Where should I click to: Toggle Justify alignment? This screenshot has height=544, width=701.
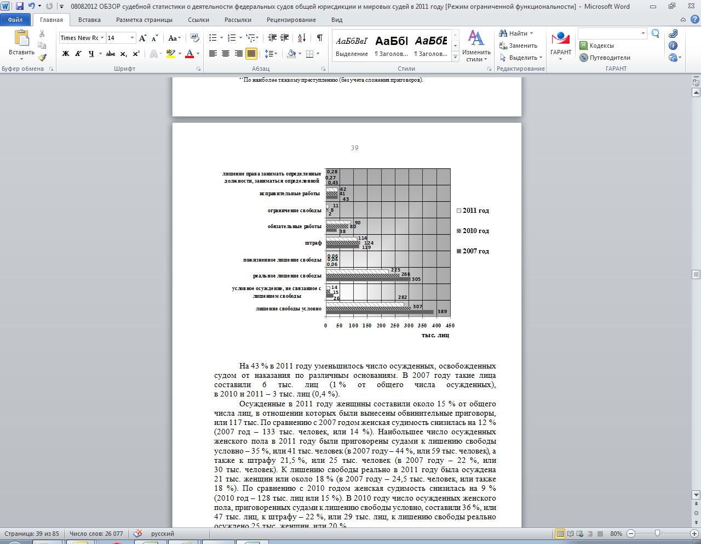[251, 54]
